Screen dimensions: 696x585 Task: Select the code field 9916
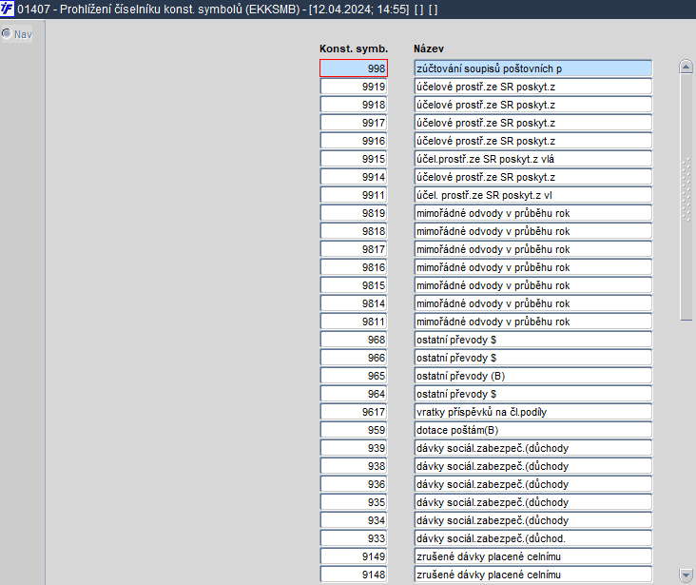coord(354,141)
